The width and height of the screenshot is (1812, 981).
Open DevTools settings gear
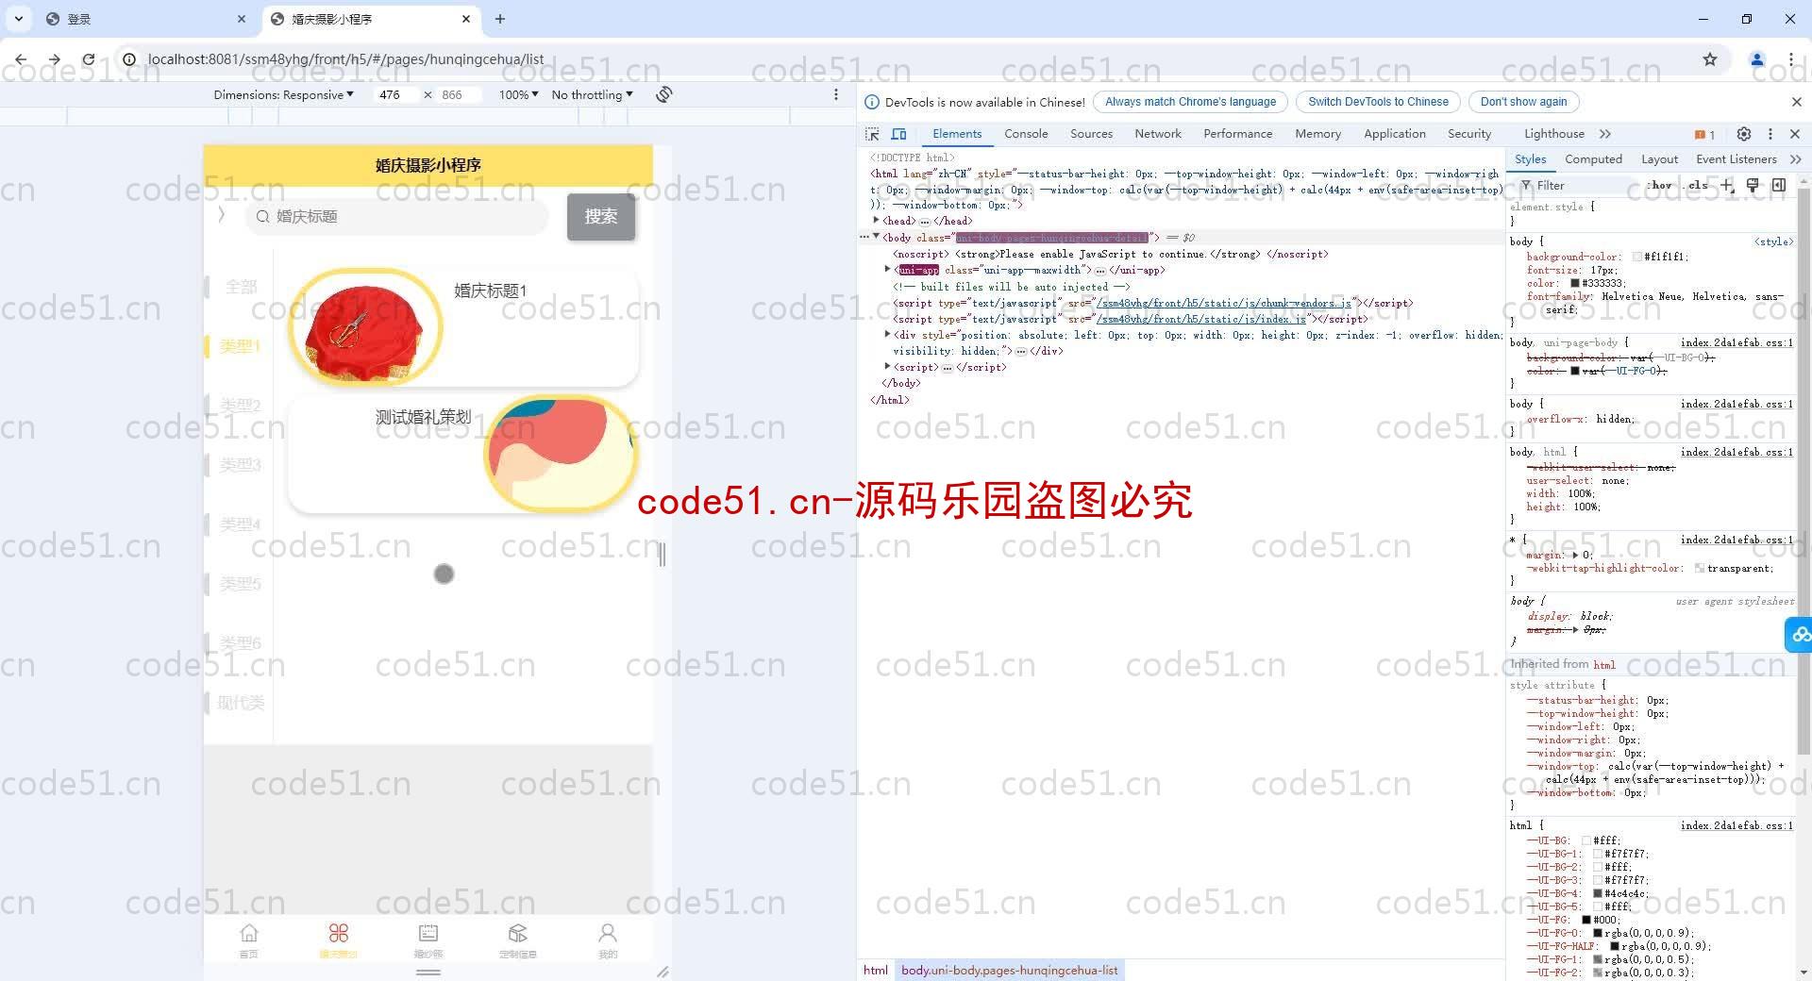(1744, 134)
